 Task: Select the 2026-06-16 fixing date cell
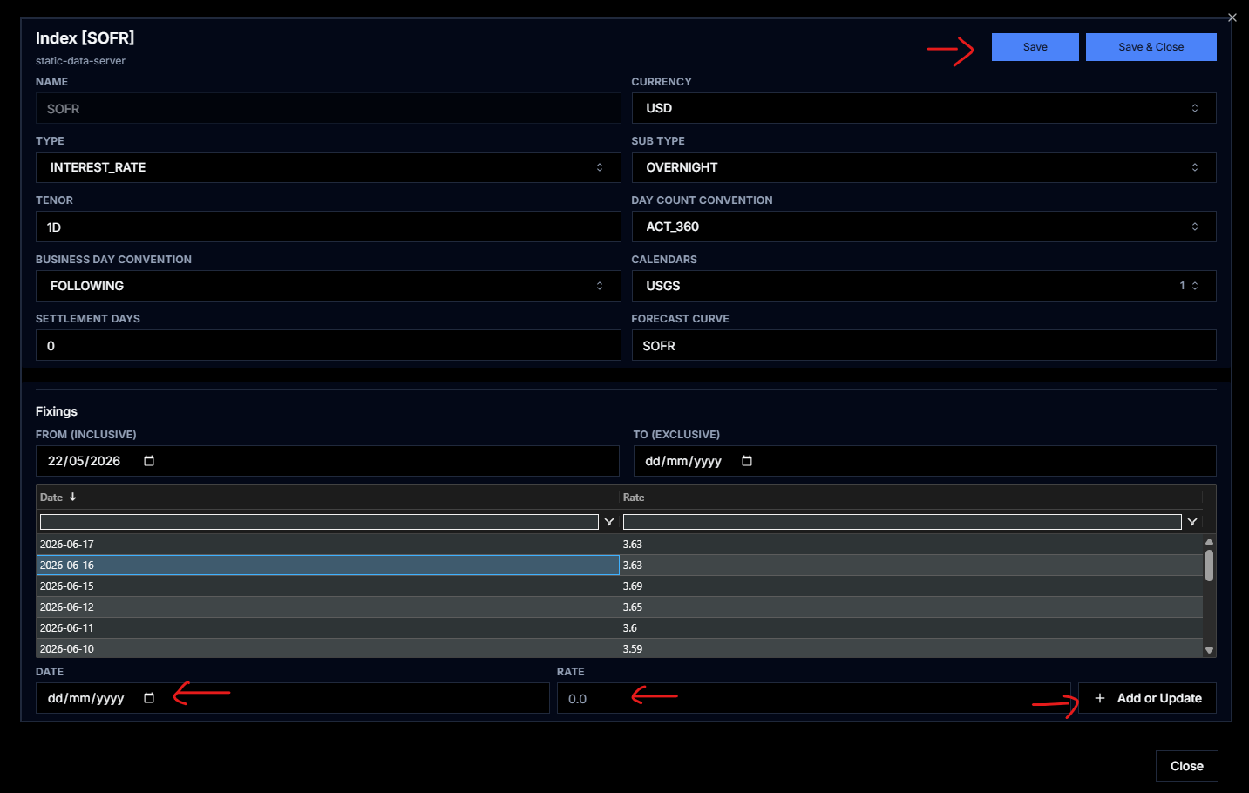(328, 565)
